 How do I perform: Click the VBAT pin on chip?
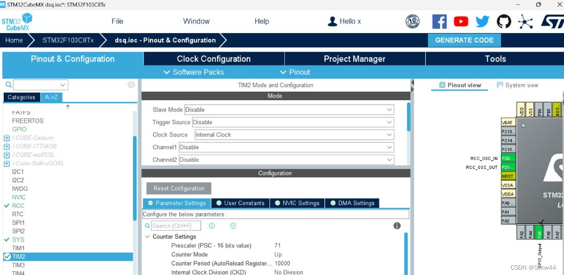pyautogui.click(x=509, y=123)
